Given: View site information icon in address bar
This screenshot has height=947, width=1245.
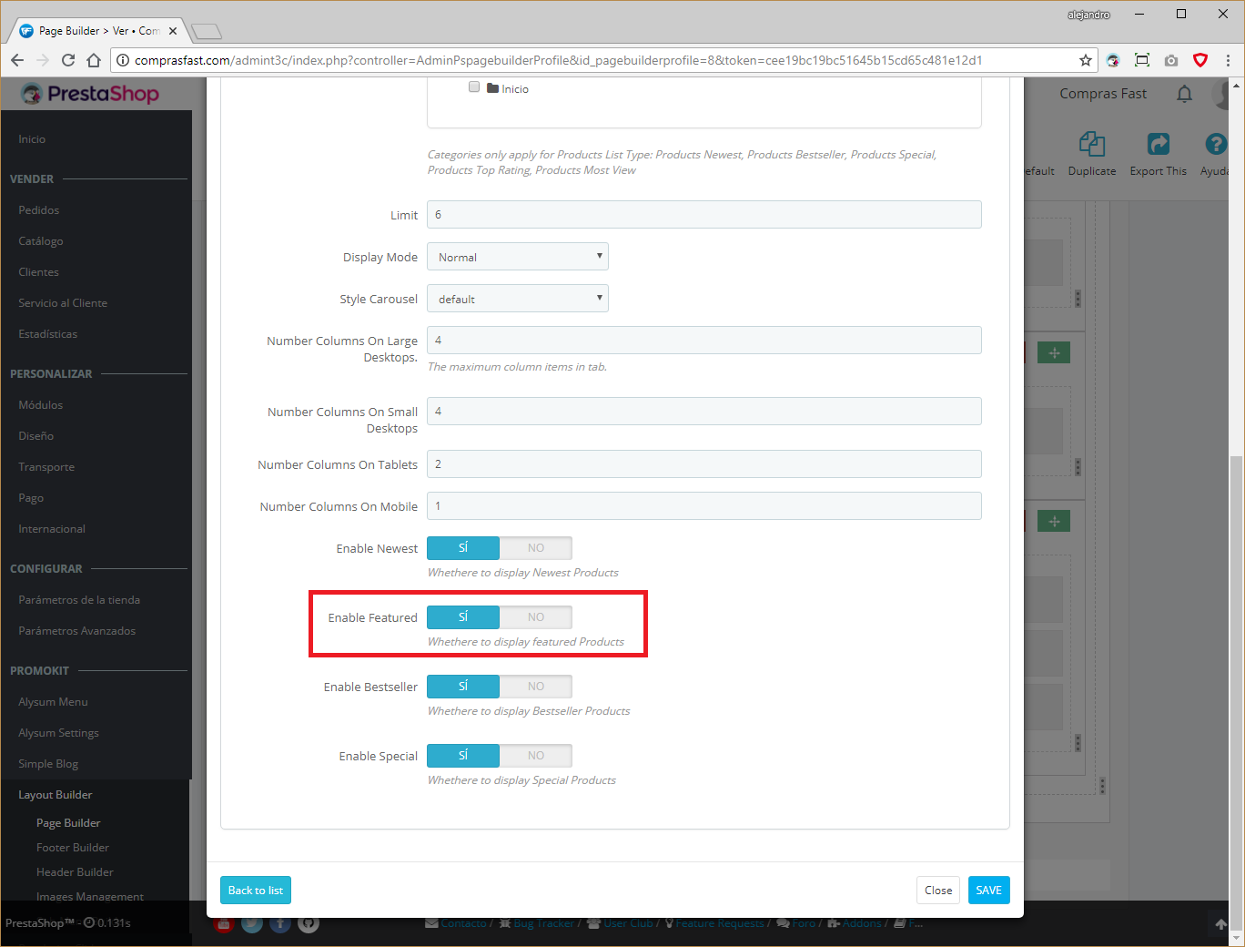Looking at the screenshot, I should click(123, 60).
